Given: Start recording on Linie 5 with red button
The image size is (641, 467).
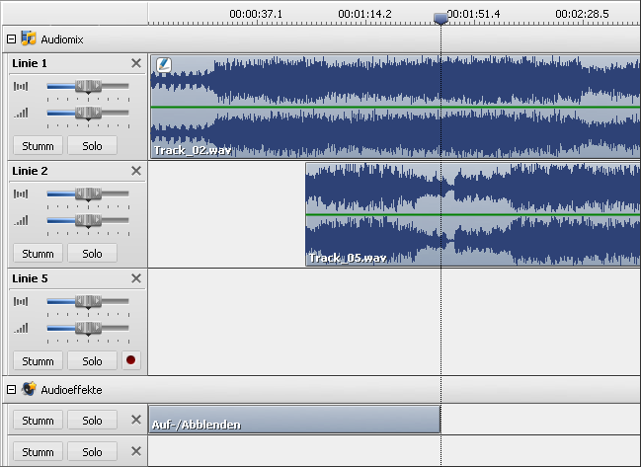Looking at the screenshot, I should click(x=130, y=360).
